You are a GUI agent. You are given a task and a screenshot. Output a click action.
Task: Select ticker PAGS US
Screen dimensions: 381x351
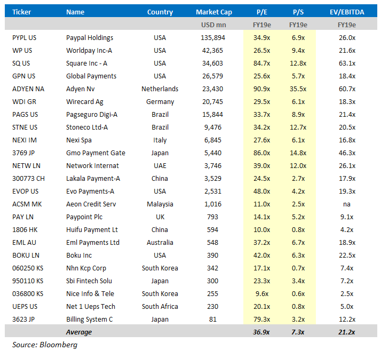point(25,114)
